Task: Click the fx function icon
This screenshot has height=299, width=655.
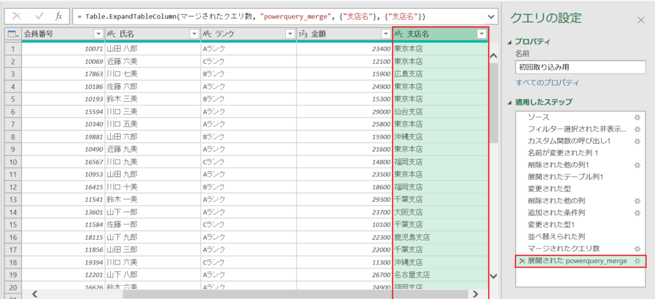Action: [x=59, y=16]
